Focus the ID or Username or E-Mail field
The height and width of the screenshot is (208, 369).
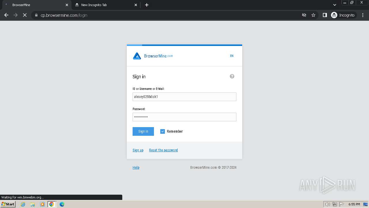pos(184,97)
